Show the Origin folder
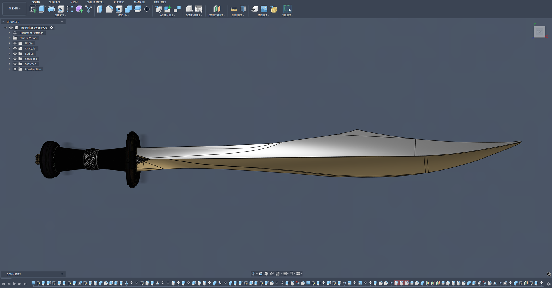This screenshot has width=552, height=288. tap(15, 43)
